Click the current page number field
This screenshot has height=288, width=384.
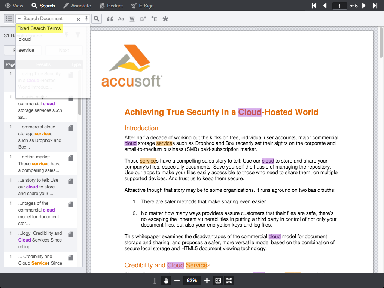tap(339, 6)
